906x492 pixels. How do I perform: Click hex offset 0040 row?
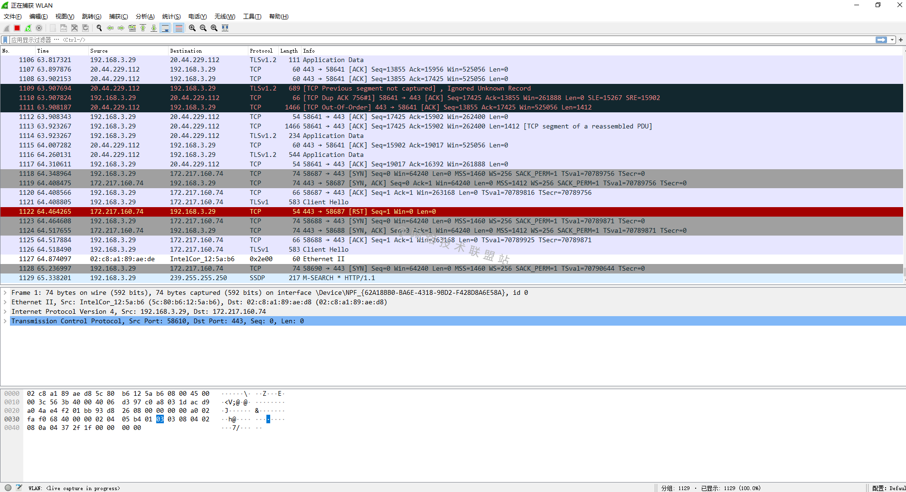point(12,428)
